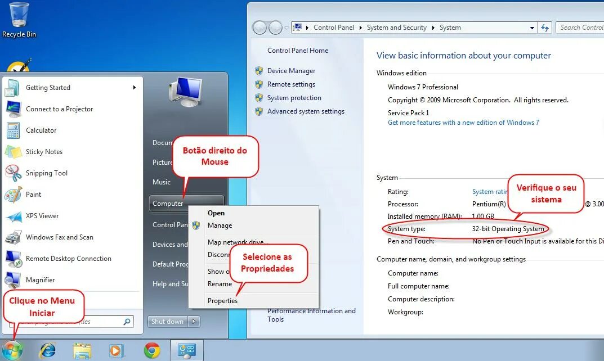Expand the arrow before Control Panel breadcrumb
Viewport: 604px width, 361px height.
(x=307, y=28)
